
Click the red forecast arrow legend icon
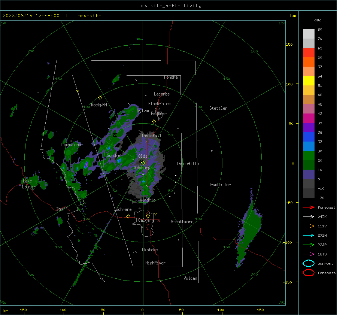(309, 207)
